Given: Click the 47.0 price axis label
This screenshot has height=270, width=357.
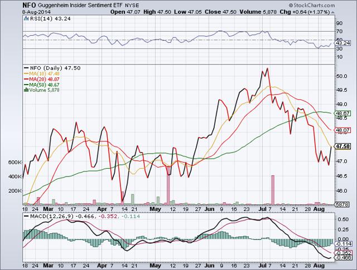Looking at the screenshot, I should pos(342,161).
